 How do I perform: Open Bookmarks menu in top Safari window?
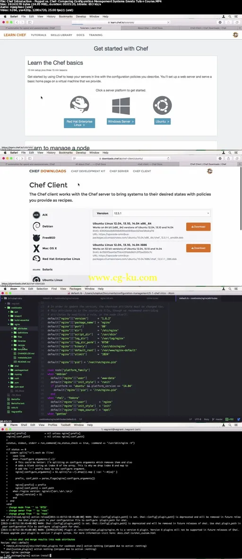[66, 17]
